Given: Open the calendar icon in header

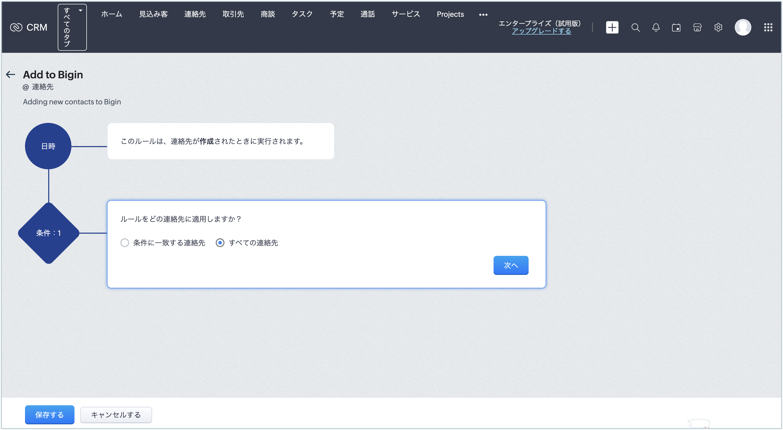Looking at the screenshot, I should tap(676, 27).
